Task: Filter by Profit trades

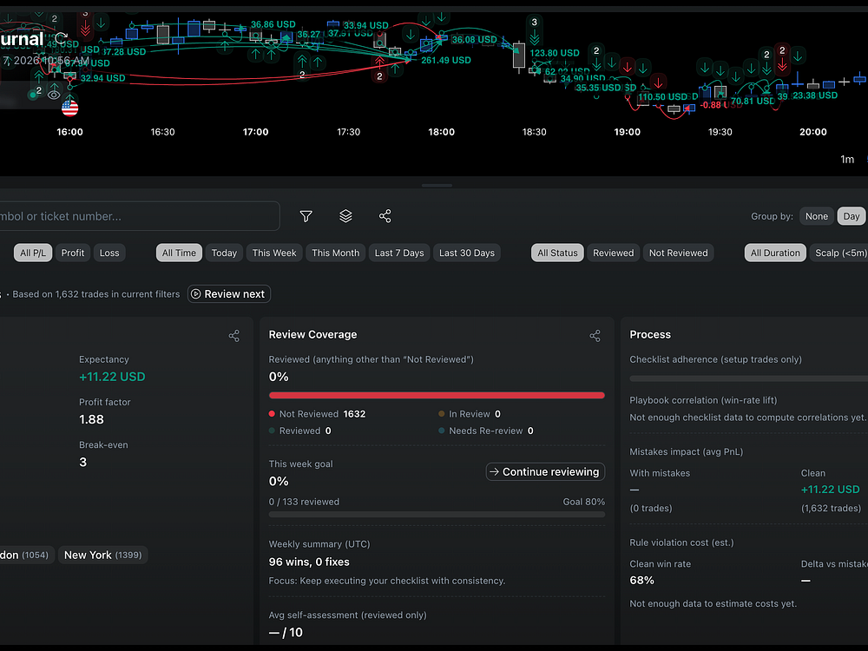Action: (73, 253)
